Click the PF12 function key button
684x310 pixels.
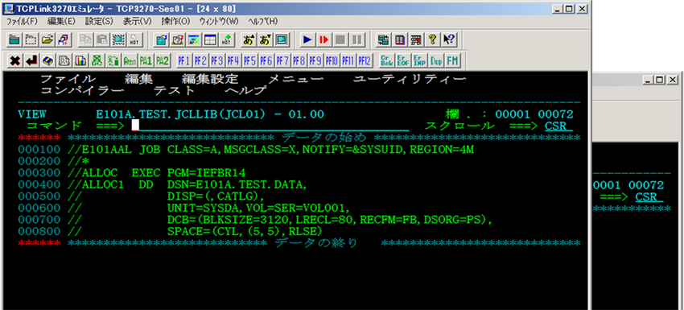pyautogui.click(x=365, y=60)
